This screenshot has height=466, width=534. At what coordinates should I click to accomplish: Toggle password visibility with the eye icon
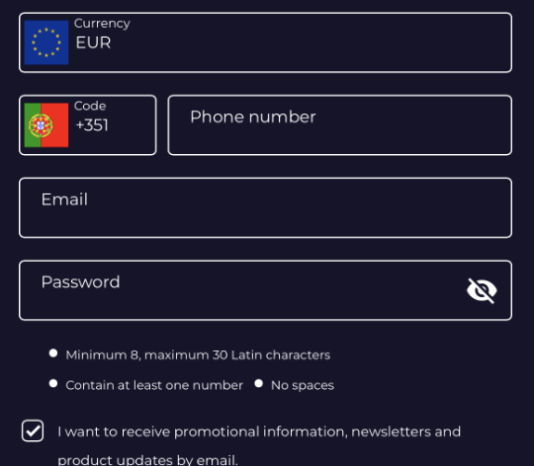[482, 290]
